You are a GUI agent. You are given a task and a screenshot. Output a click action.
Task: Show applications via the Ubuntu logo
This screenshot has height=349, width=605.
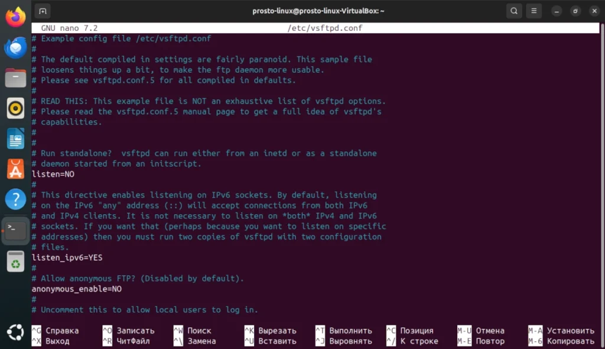15,332
